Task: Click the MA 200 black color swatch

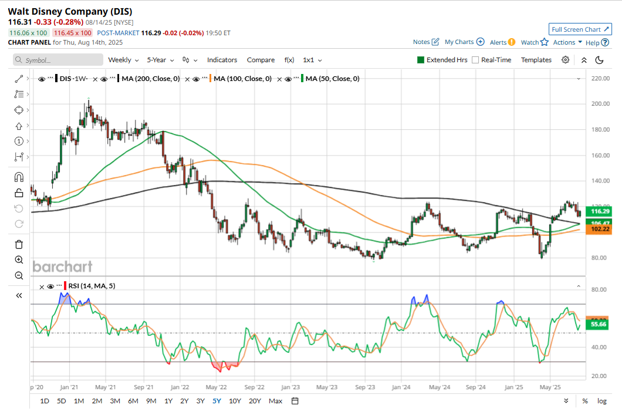Action: pyautogui.click(x=118, y=79)
